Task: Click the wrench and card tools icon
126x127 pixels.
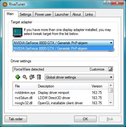Action: click(x=32, y=77)
